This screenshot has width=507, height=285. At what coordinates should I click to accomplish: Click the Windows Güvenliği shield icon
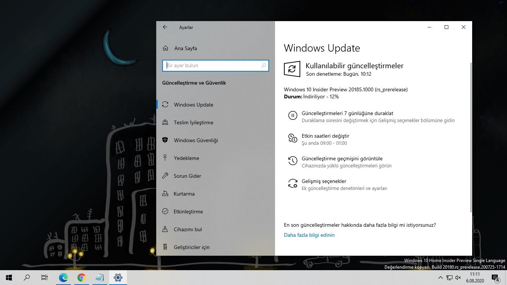pyautogui.click(x=166, y=140)
